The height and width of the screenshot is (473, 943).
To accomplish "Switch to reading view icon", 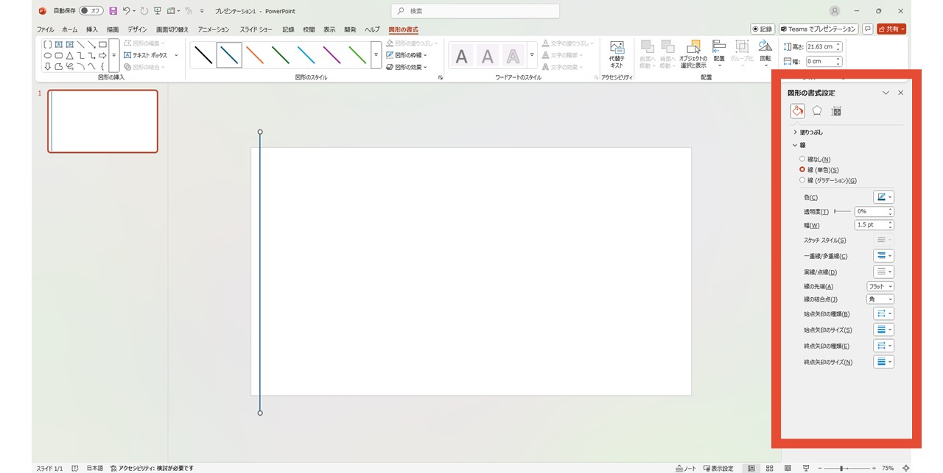I will (x=788, y=468).
